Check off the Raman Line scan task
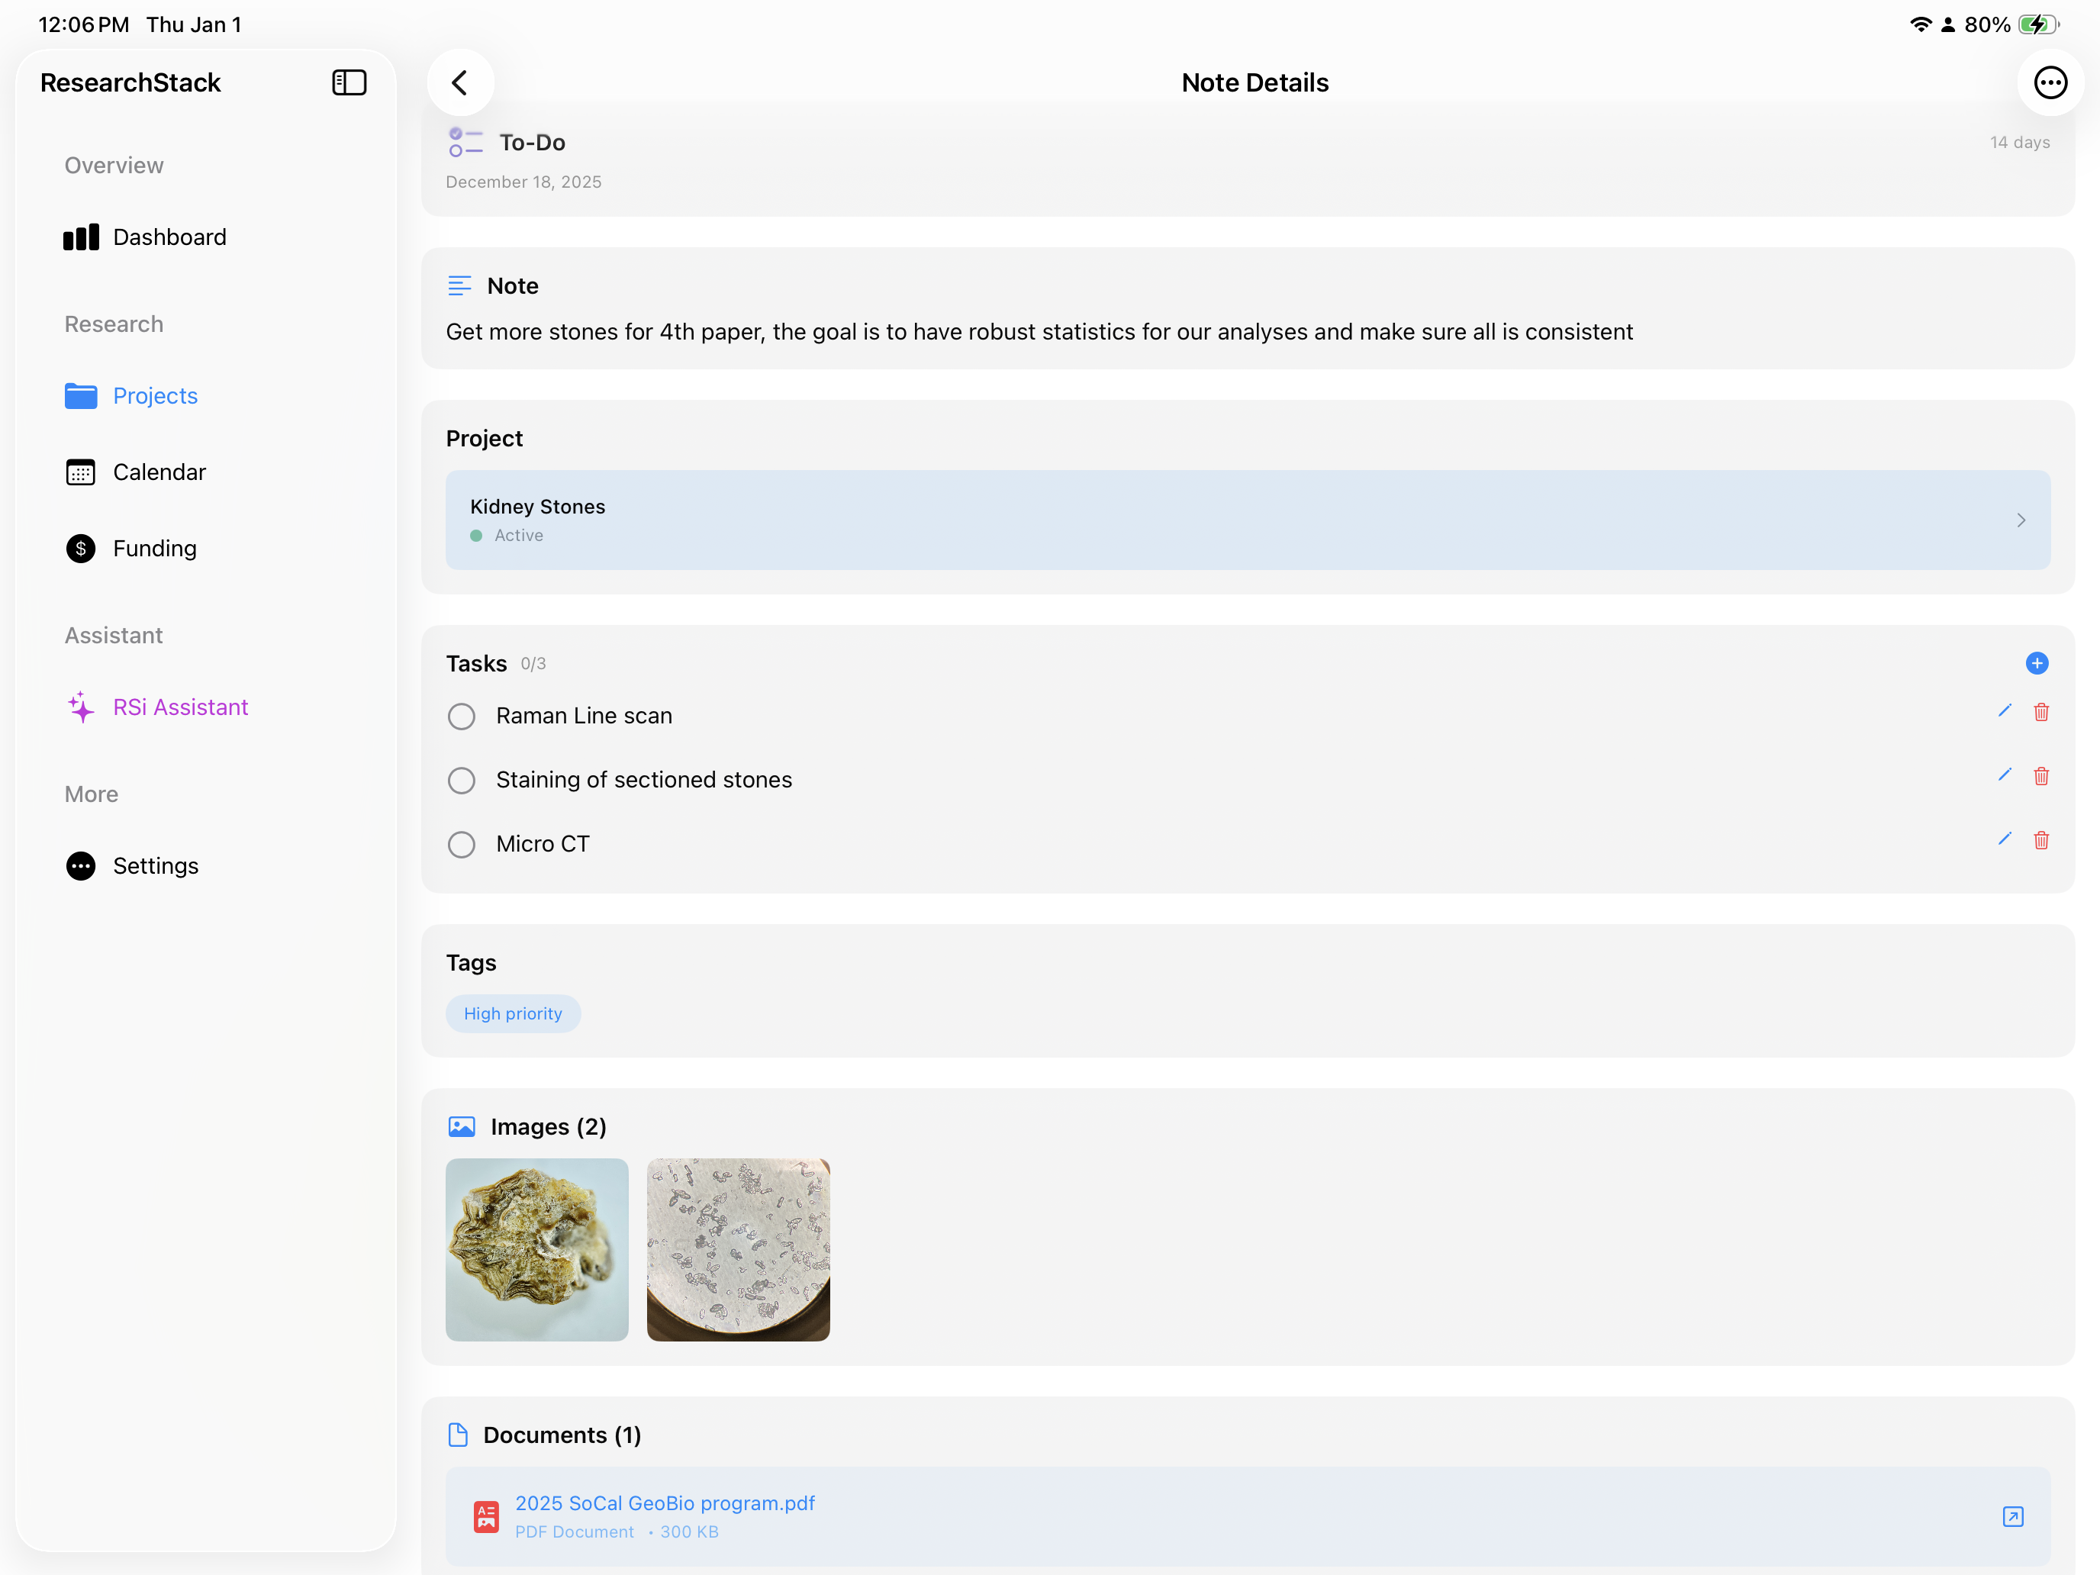The image size is (2100, 1575). point(462,716)
